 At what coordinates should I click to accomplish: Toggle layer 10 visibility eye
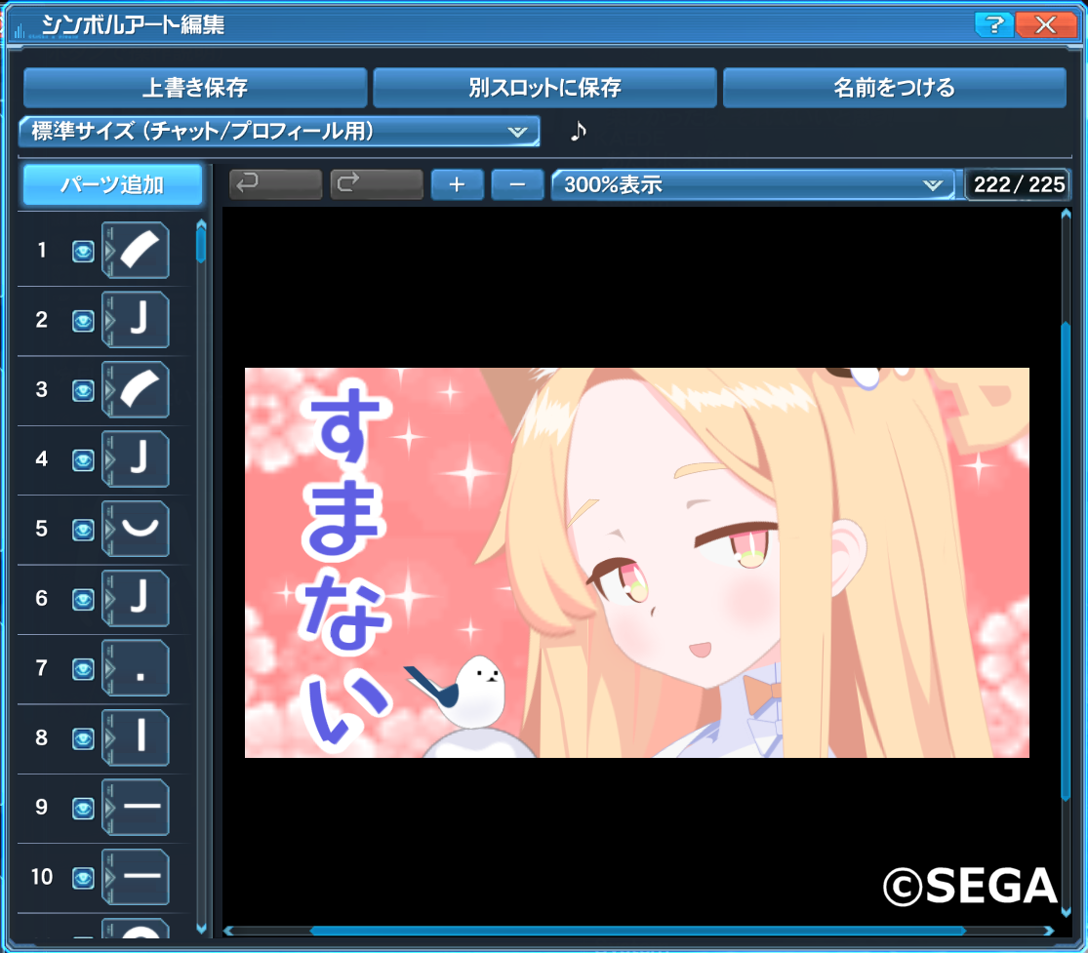(x=83, y=878)
